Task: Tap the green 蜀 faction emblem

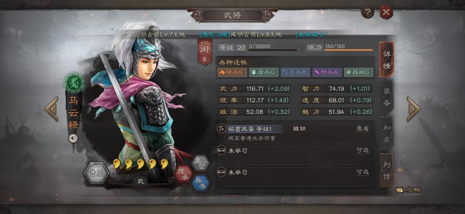Action: click(73, 82)
